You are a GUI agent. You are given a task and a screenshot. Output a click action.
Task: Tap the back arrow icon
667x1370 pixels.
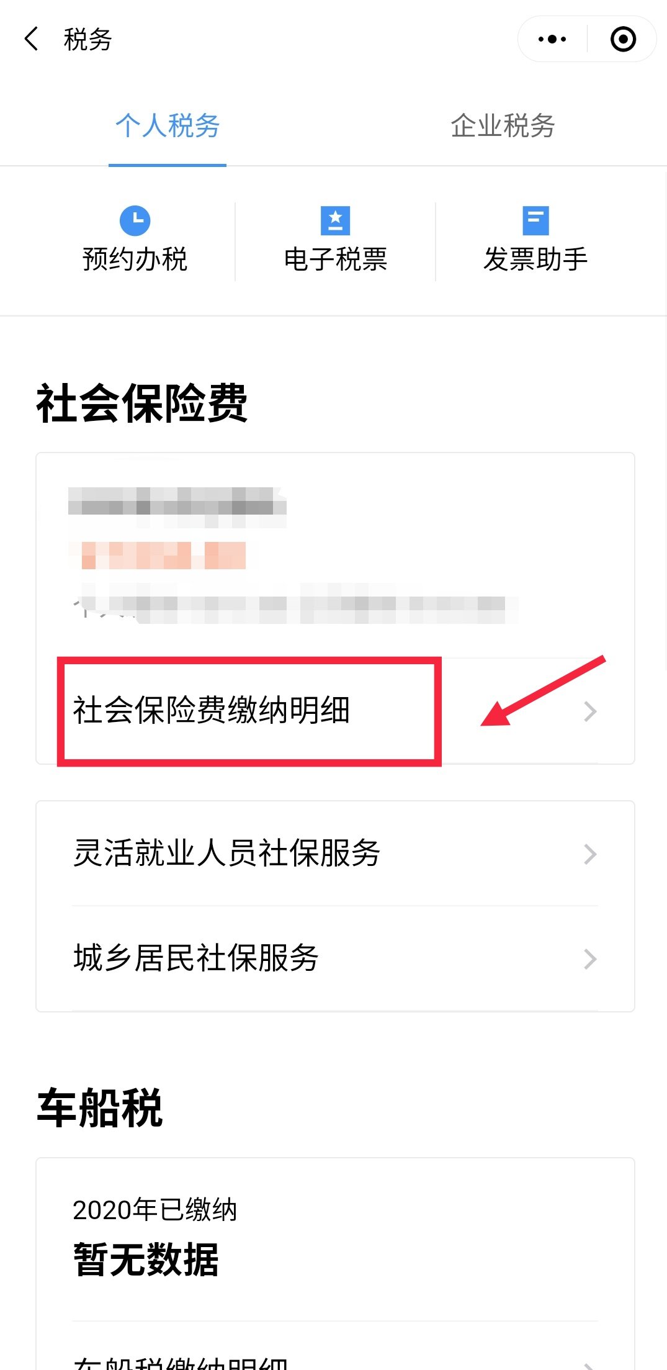32,38
